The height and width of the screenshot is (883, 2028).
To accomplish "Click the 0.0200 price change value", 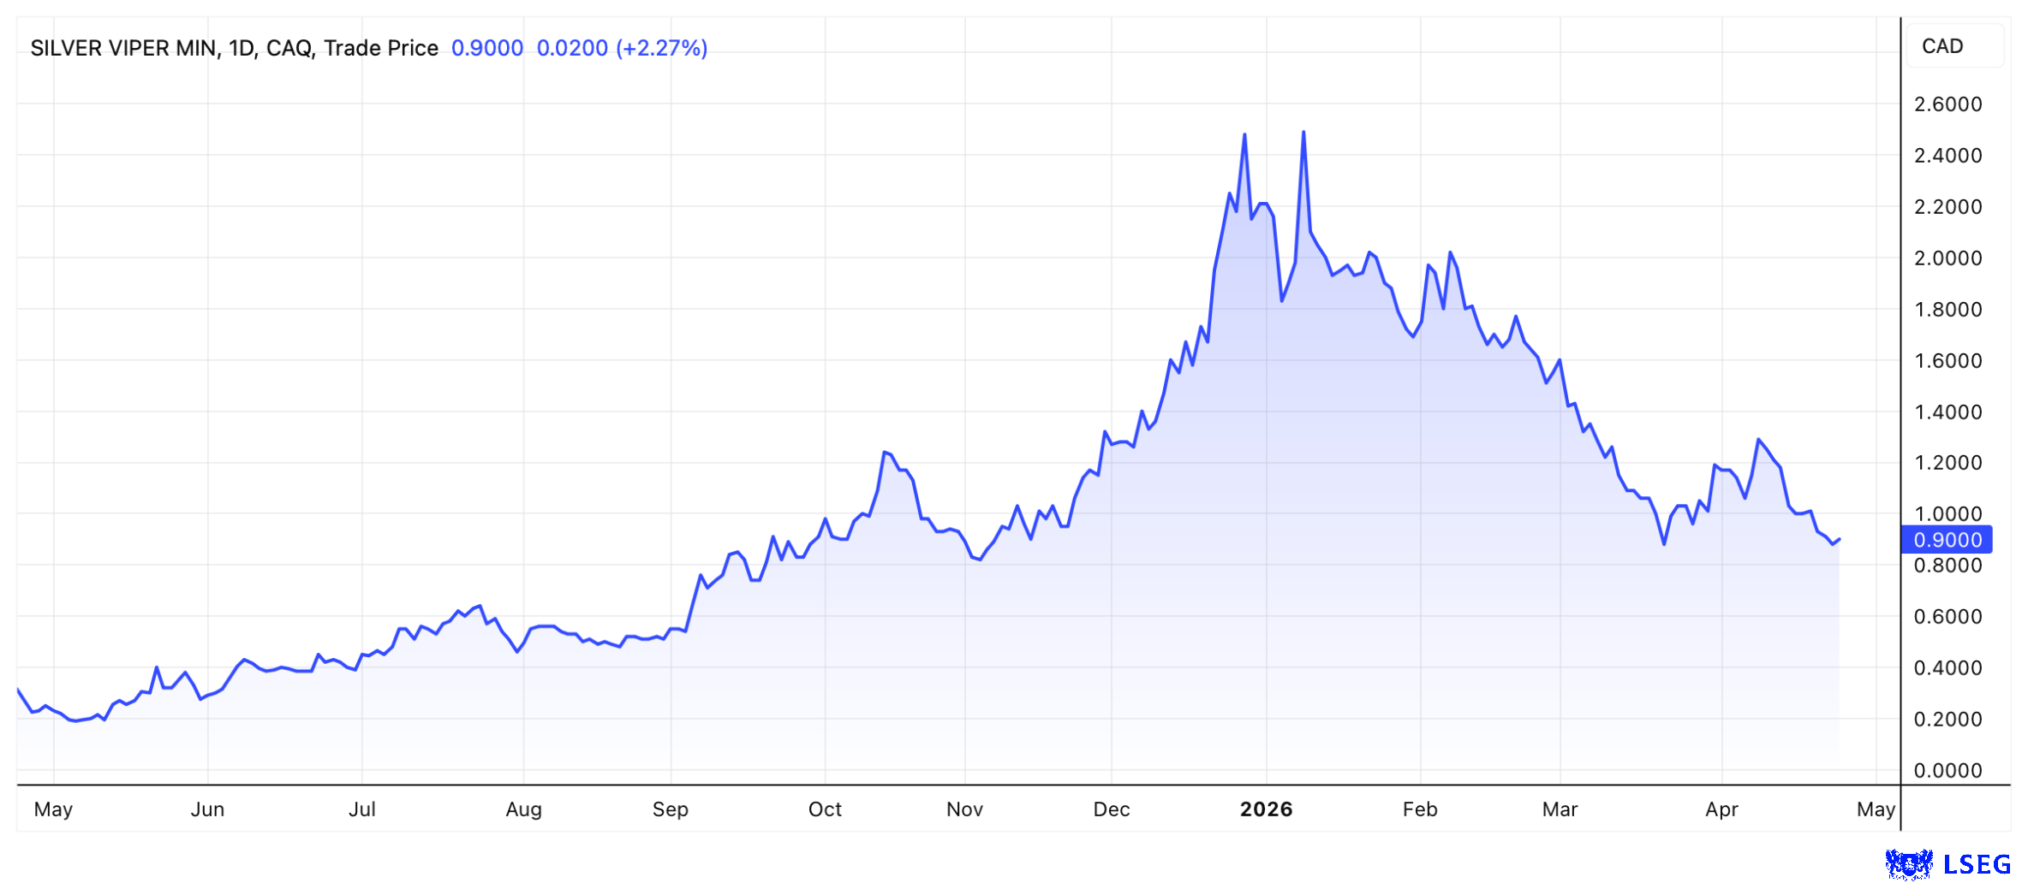I will pyautogui.click(x=572, y=48).
